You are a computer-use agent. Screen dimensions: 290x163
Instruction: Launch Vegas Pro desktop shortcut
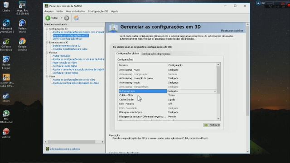[x=22, y=8]
